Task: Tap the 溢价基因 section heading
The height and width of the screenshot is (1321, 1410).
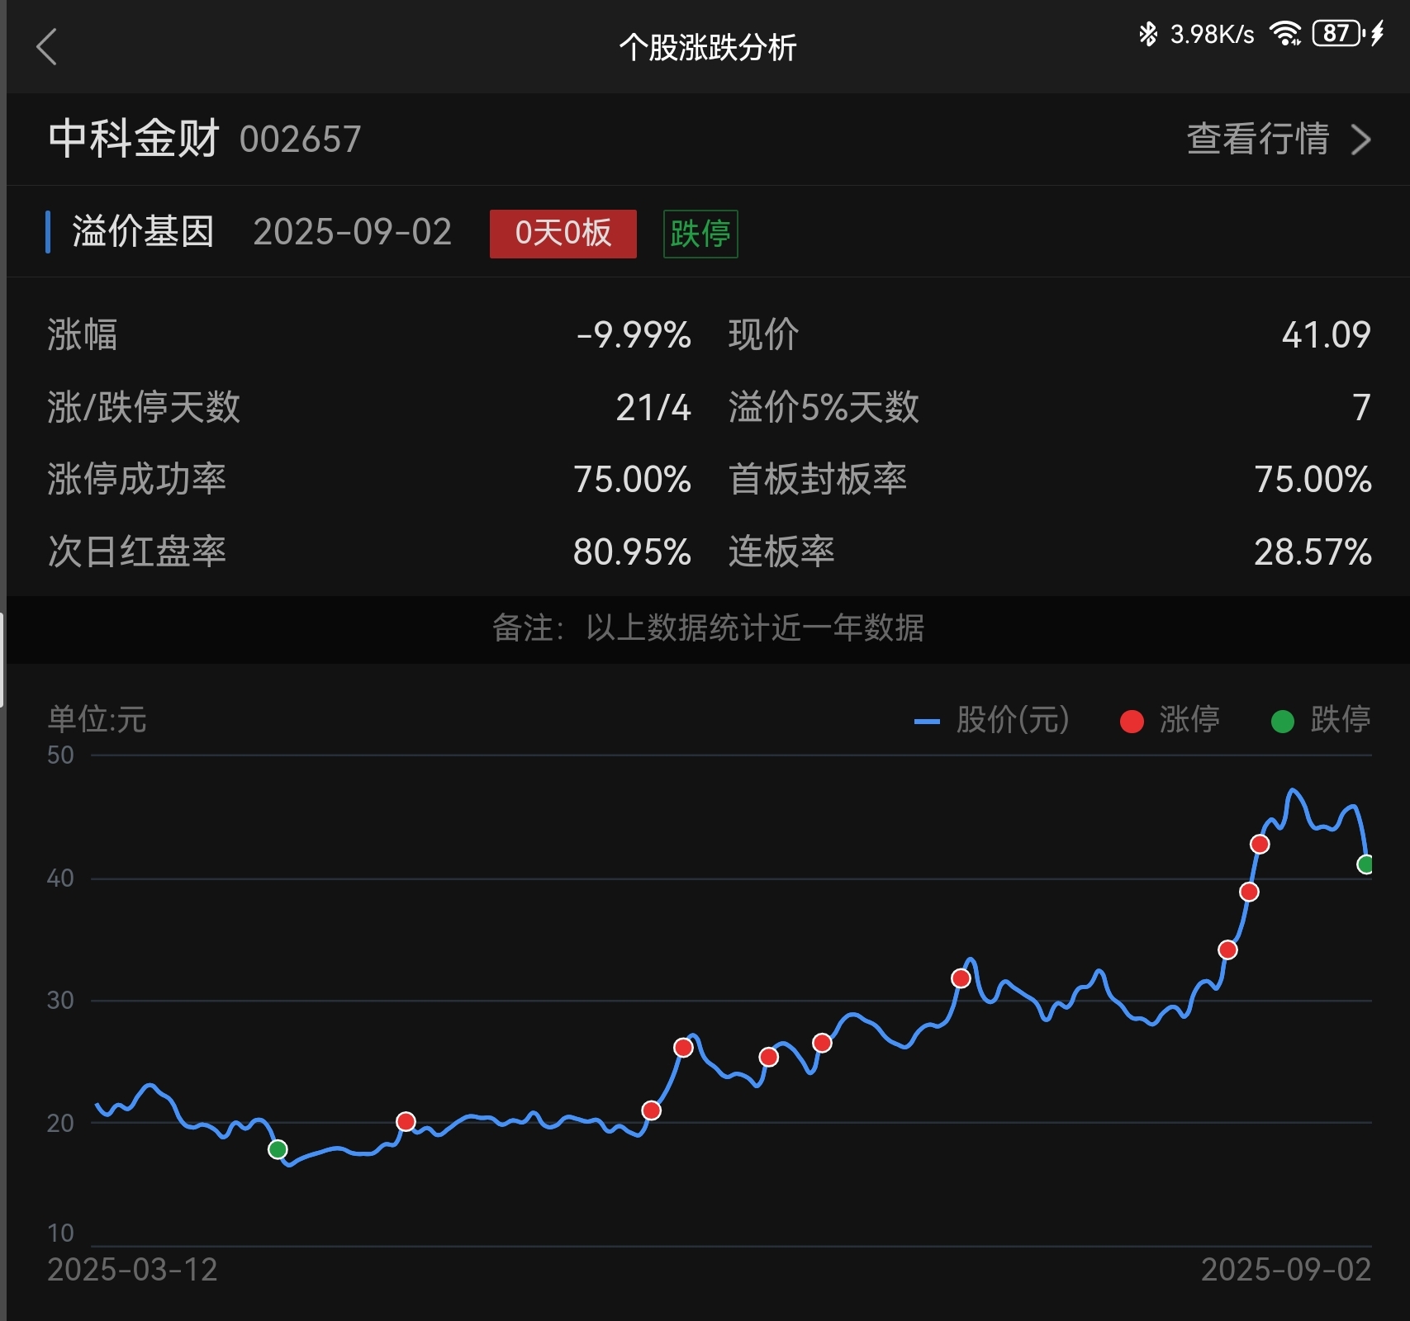Action: 143,232
